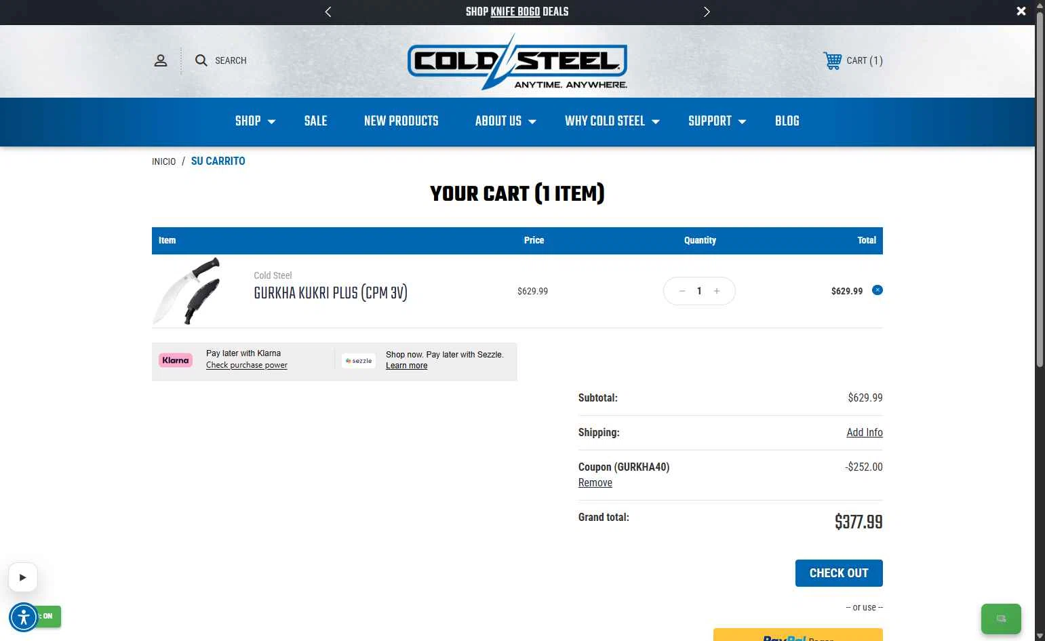Click the Klarna logo badge
The image size is (1045, 641).
click(176, 360)
